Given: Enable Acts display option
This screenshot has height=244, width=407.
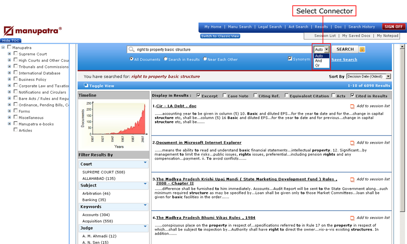Looking at the screenshot, I should [x=333, y=95].
